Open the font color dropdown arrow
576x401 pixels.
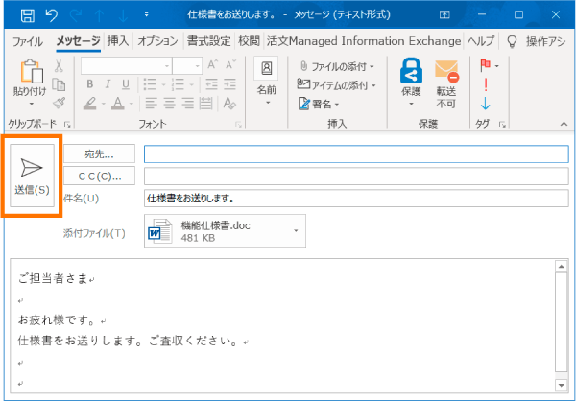(x=132, y=104)
